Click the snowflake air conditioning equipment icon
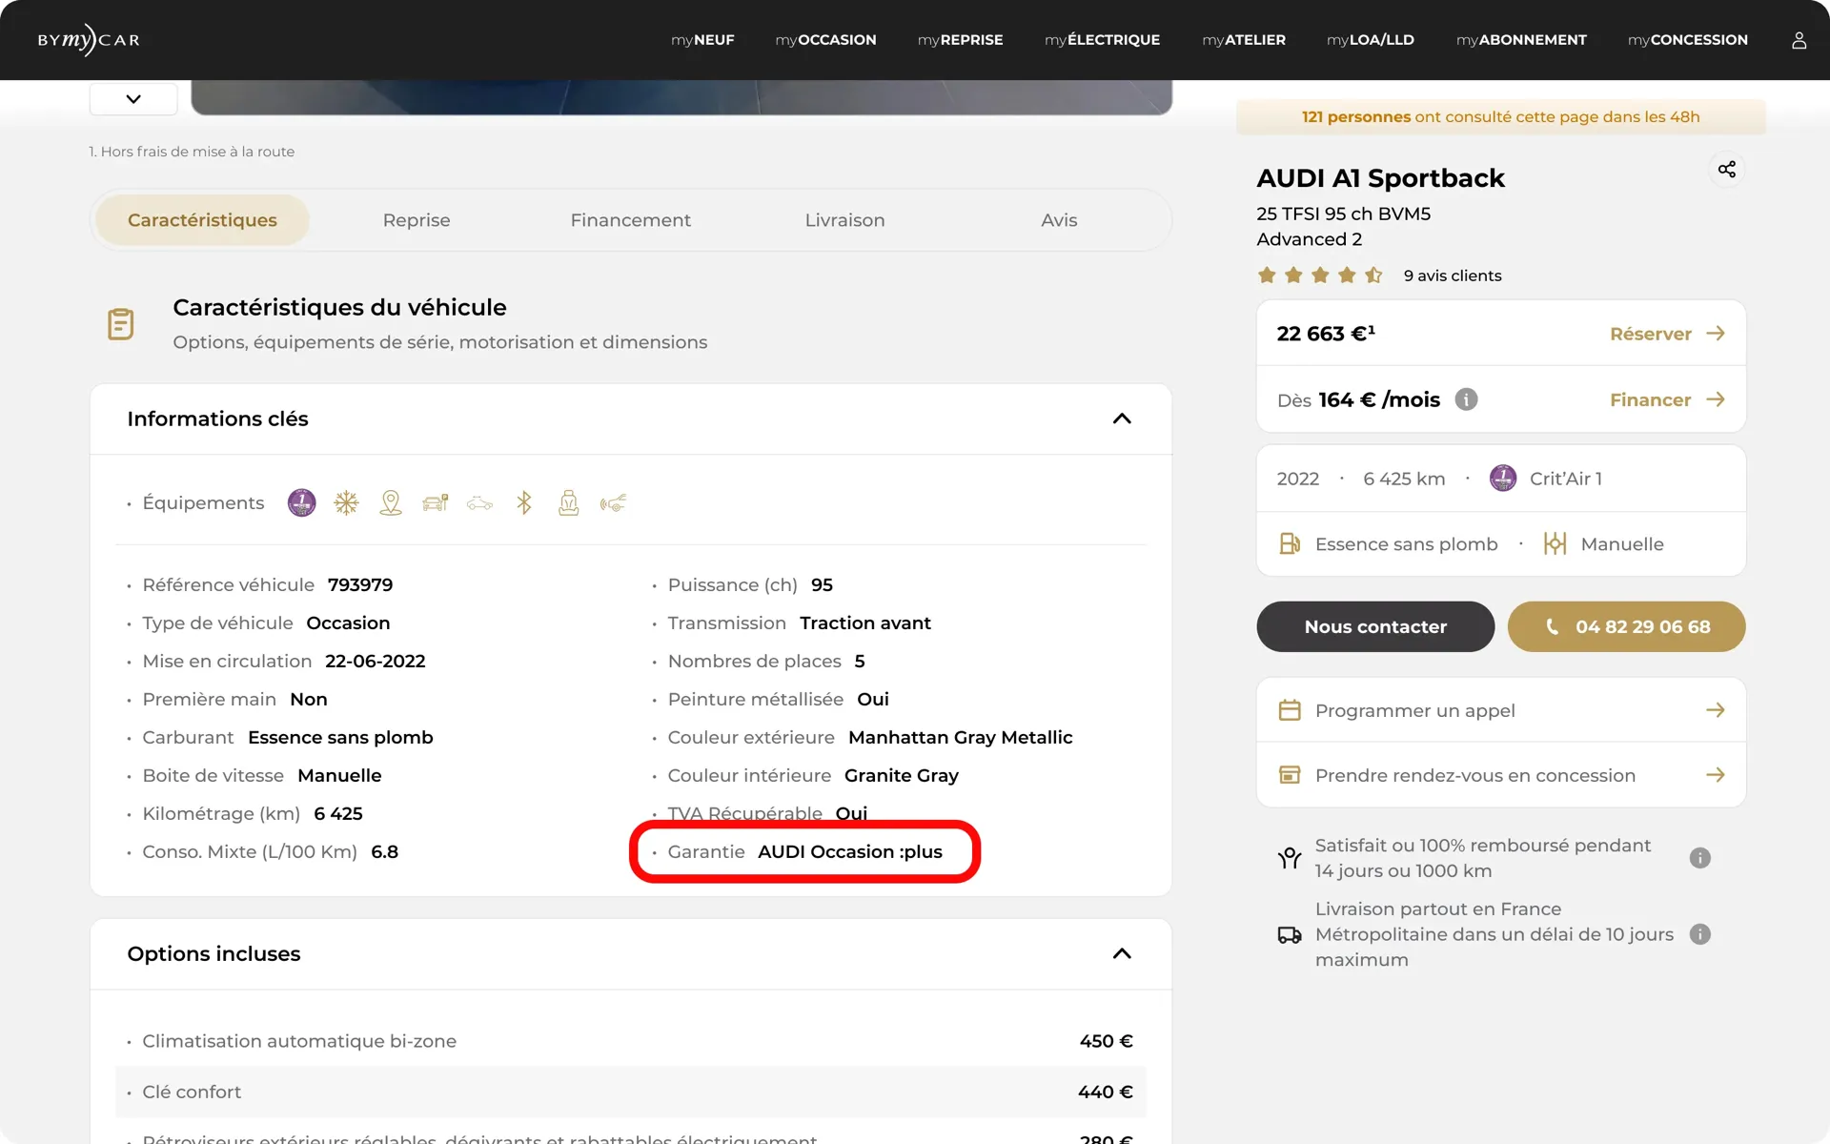1830x1144 pixels. [x=346, y=502]
